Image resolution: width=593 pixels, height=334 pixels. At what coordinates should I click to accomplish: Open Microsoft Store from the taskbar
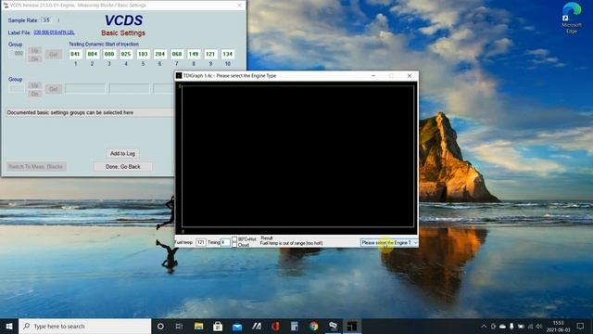[x=218, y=326]
